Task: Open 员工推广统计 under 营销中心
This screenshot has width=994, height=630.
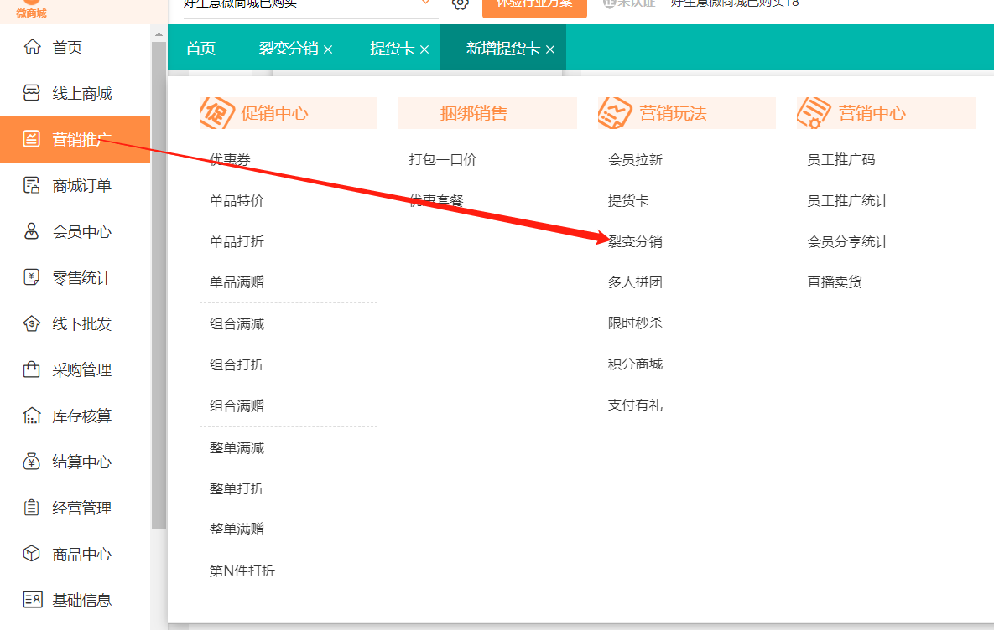Action: click(847, 200)
